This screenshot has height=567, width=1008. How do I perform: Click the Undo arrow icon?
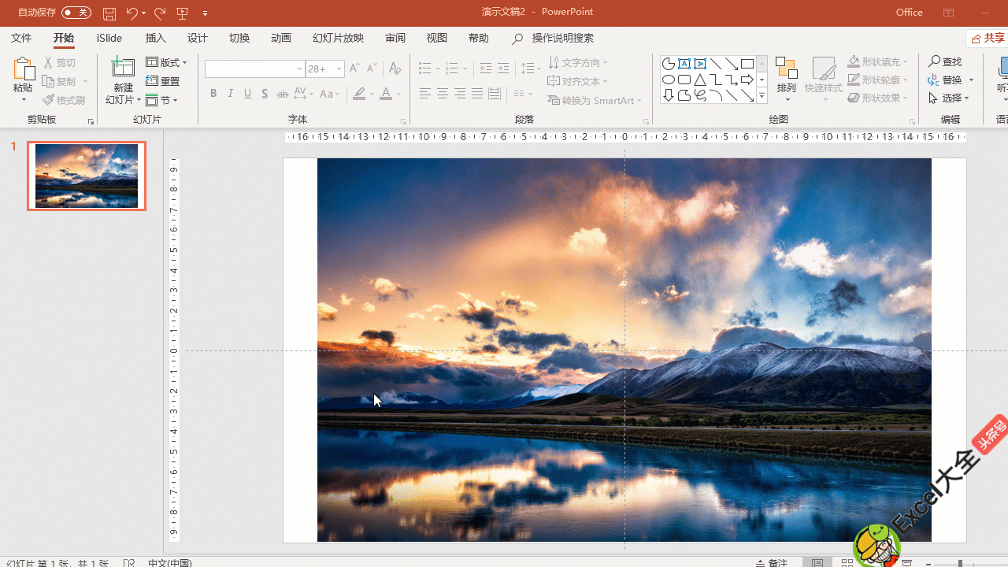click(132, 13)
